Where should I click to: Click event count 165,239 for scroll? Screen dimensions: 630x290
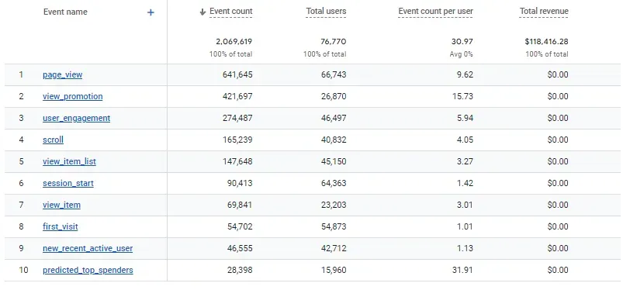tap(237, 140)
